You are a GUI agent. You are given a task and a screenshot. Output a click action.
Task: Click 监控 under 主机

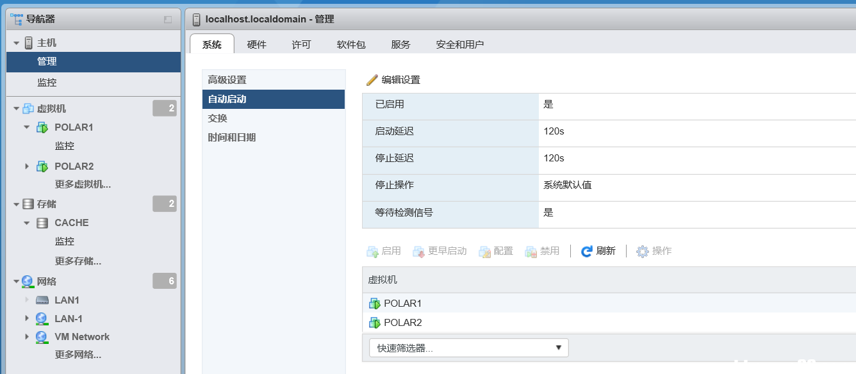47,83
